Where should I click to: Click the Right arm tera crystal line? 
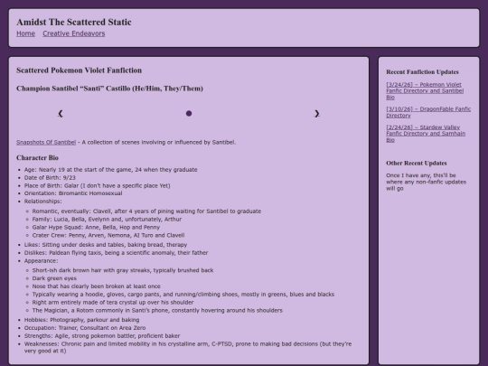(113, 303)
